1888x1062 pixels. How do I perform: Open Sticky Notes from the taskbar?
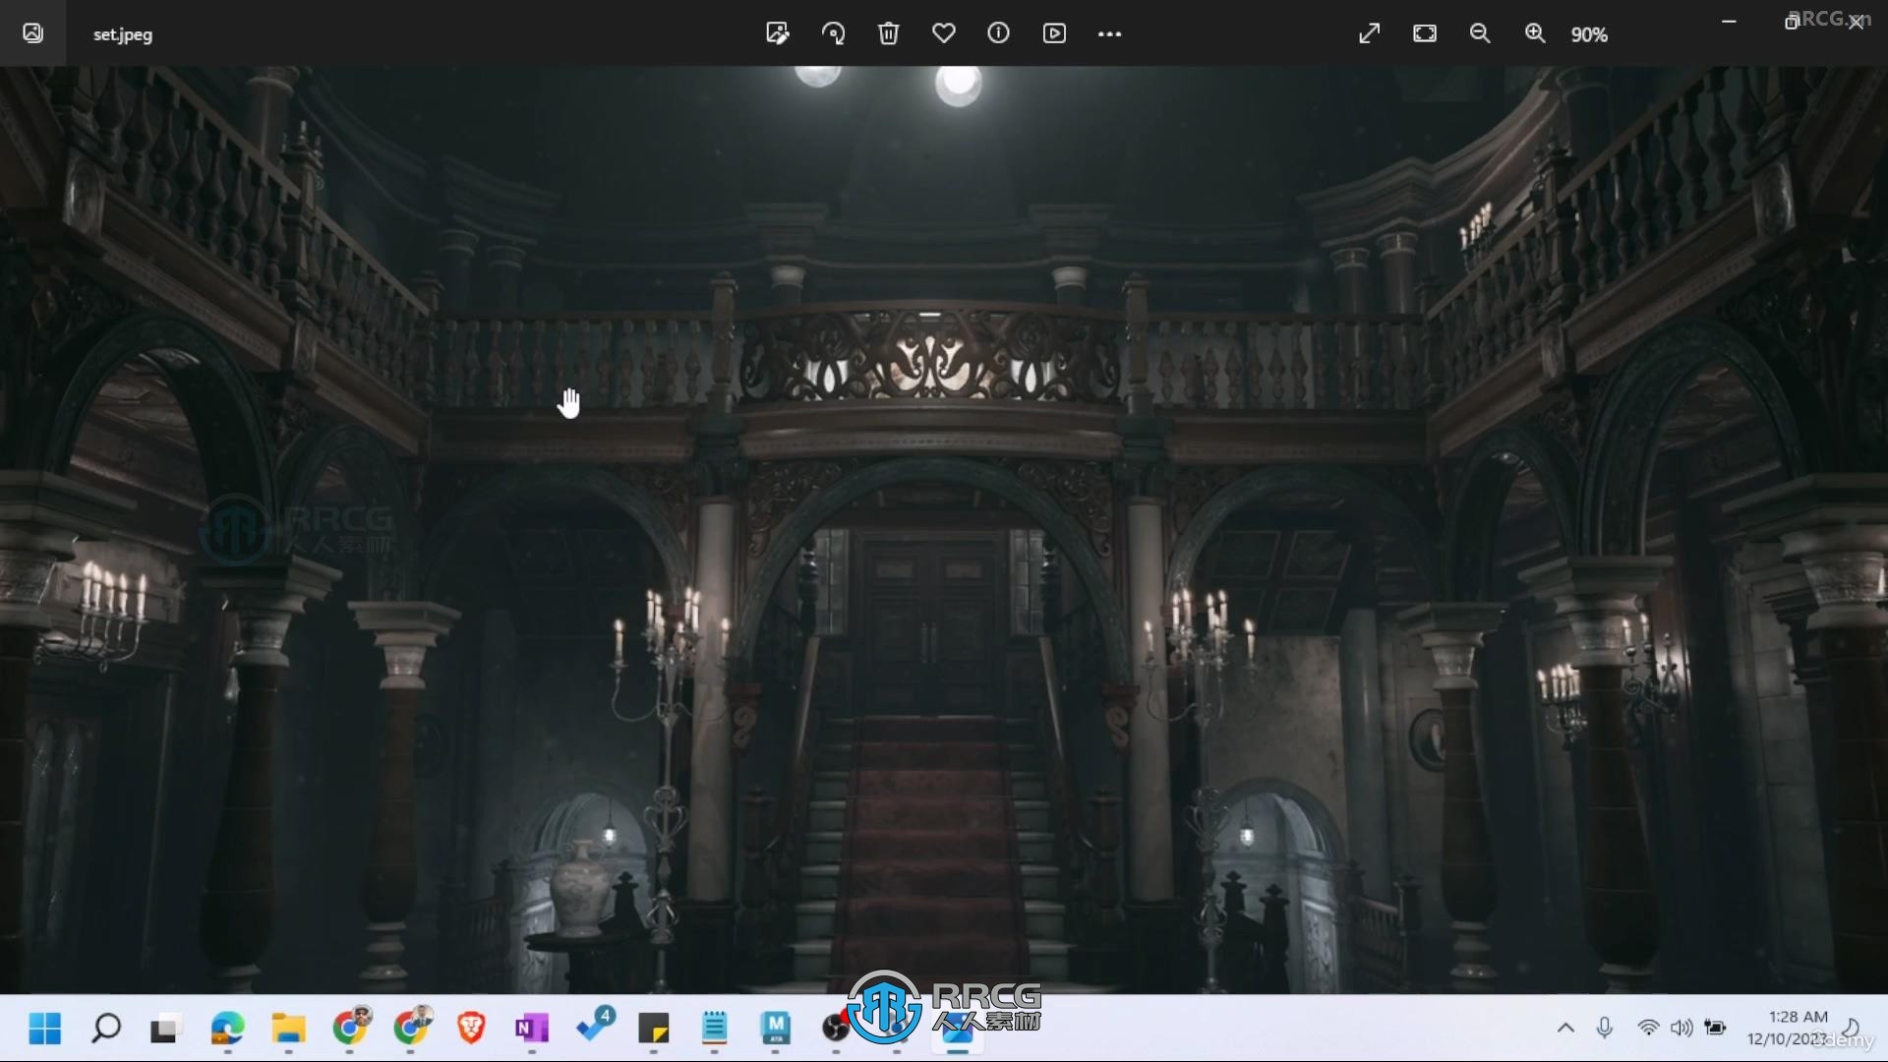(x=654, y=1029)
